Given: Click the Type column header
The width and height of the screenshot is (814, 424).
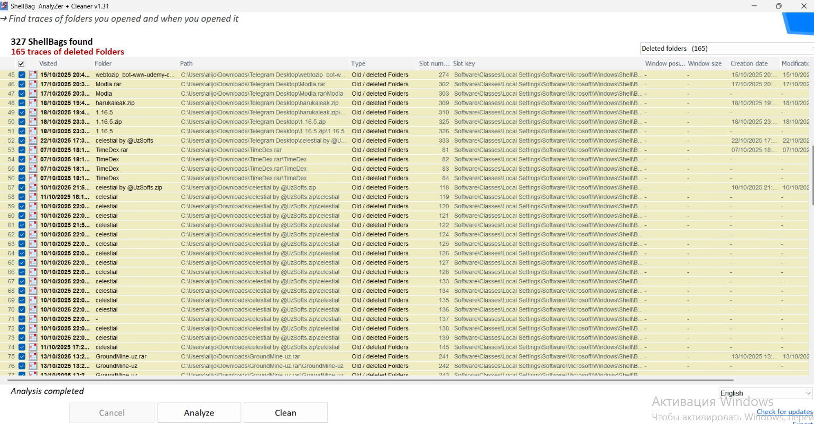Looking at the screenshot, I should (358, 63).
